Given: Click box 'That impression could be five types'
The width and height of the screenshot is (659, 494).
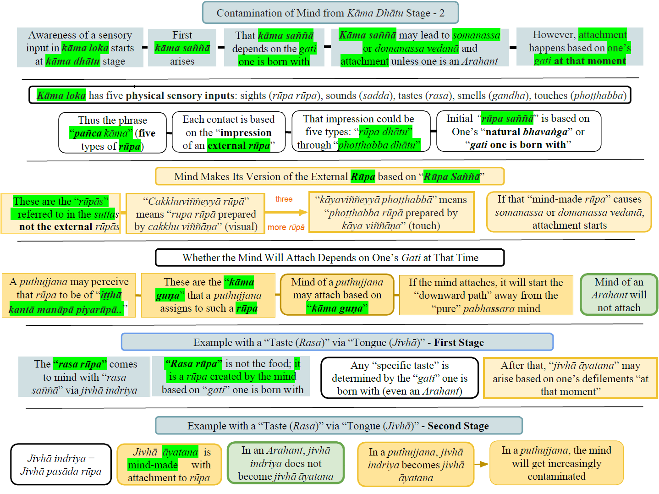Looking at the screenshot, I should pyautogui.click(x=361, y=132).
